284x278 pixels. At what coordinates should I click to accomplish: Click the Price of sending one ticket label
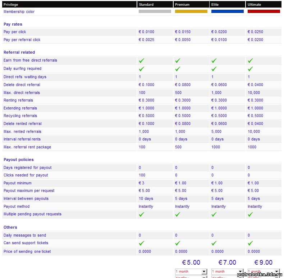point(27,251)
